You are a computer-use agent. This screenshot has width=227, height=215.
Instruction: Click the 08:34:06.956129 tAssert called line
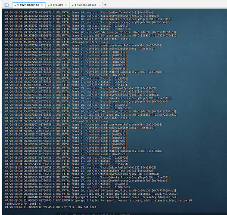pyautogui.click(x=68, y=118)
